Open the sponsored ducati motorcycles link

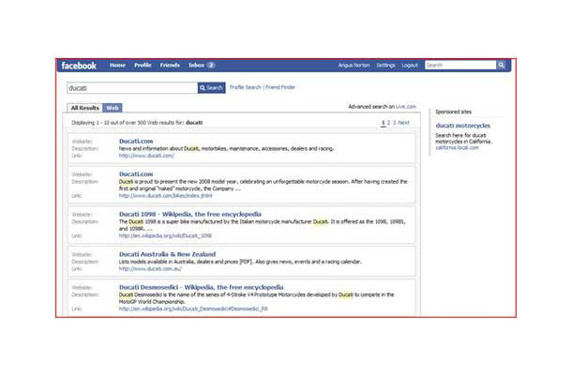point(462,126)
